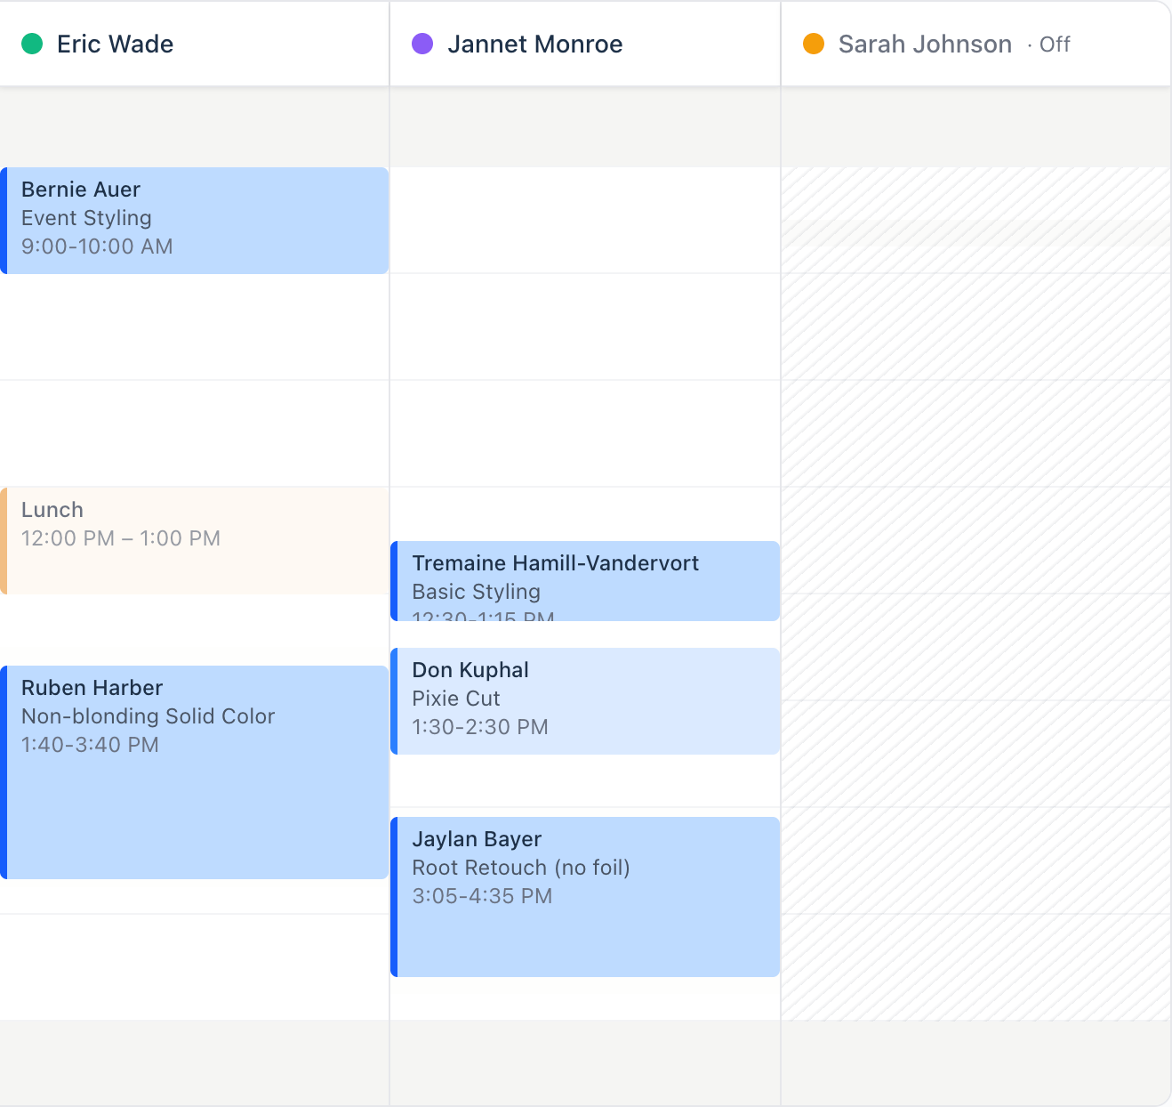Open the Tremaine Hamill-Vandervort Basic Styling appointment
1172x1107 pixels.
coord(585,581)
